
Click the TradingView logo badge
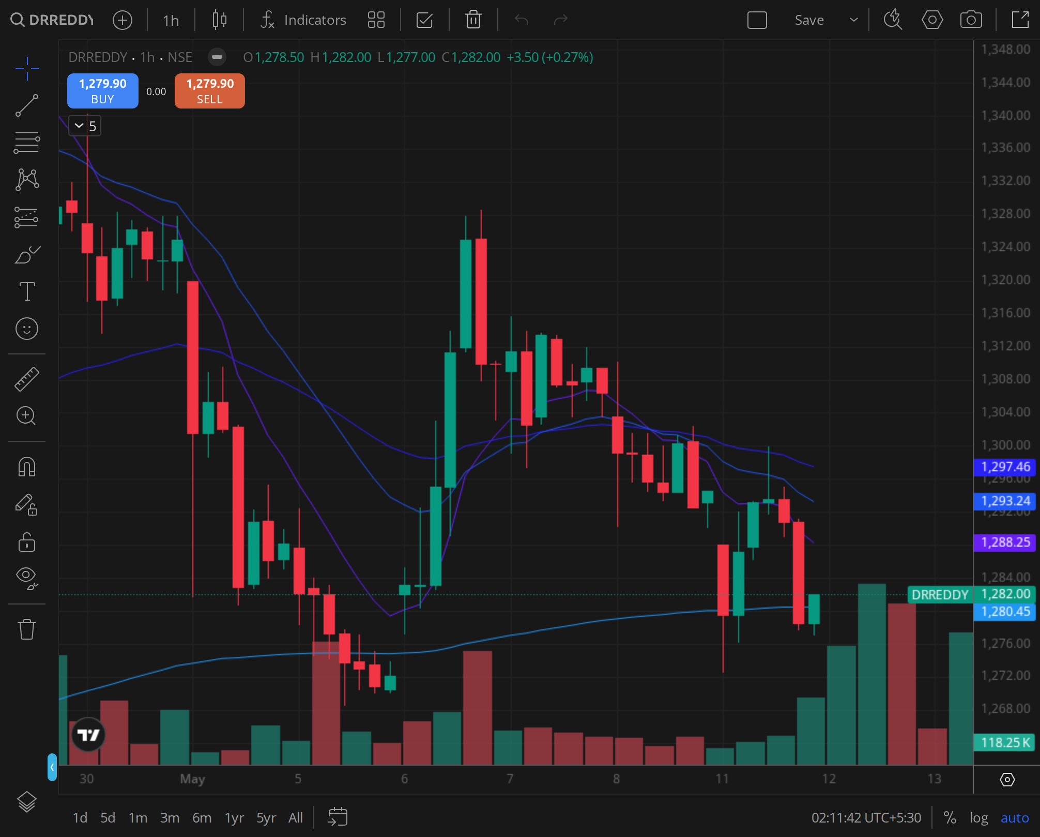(x=88, y=734)
